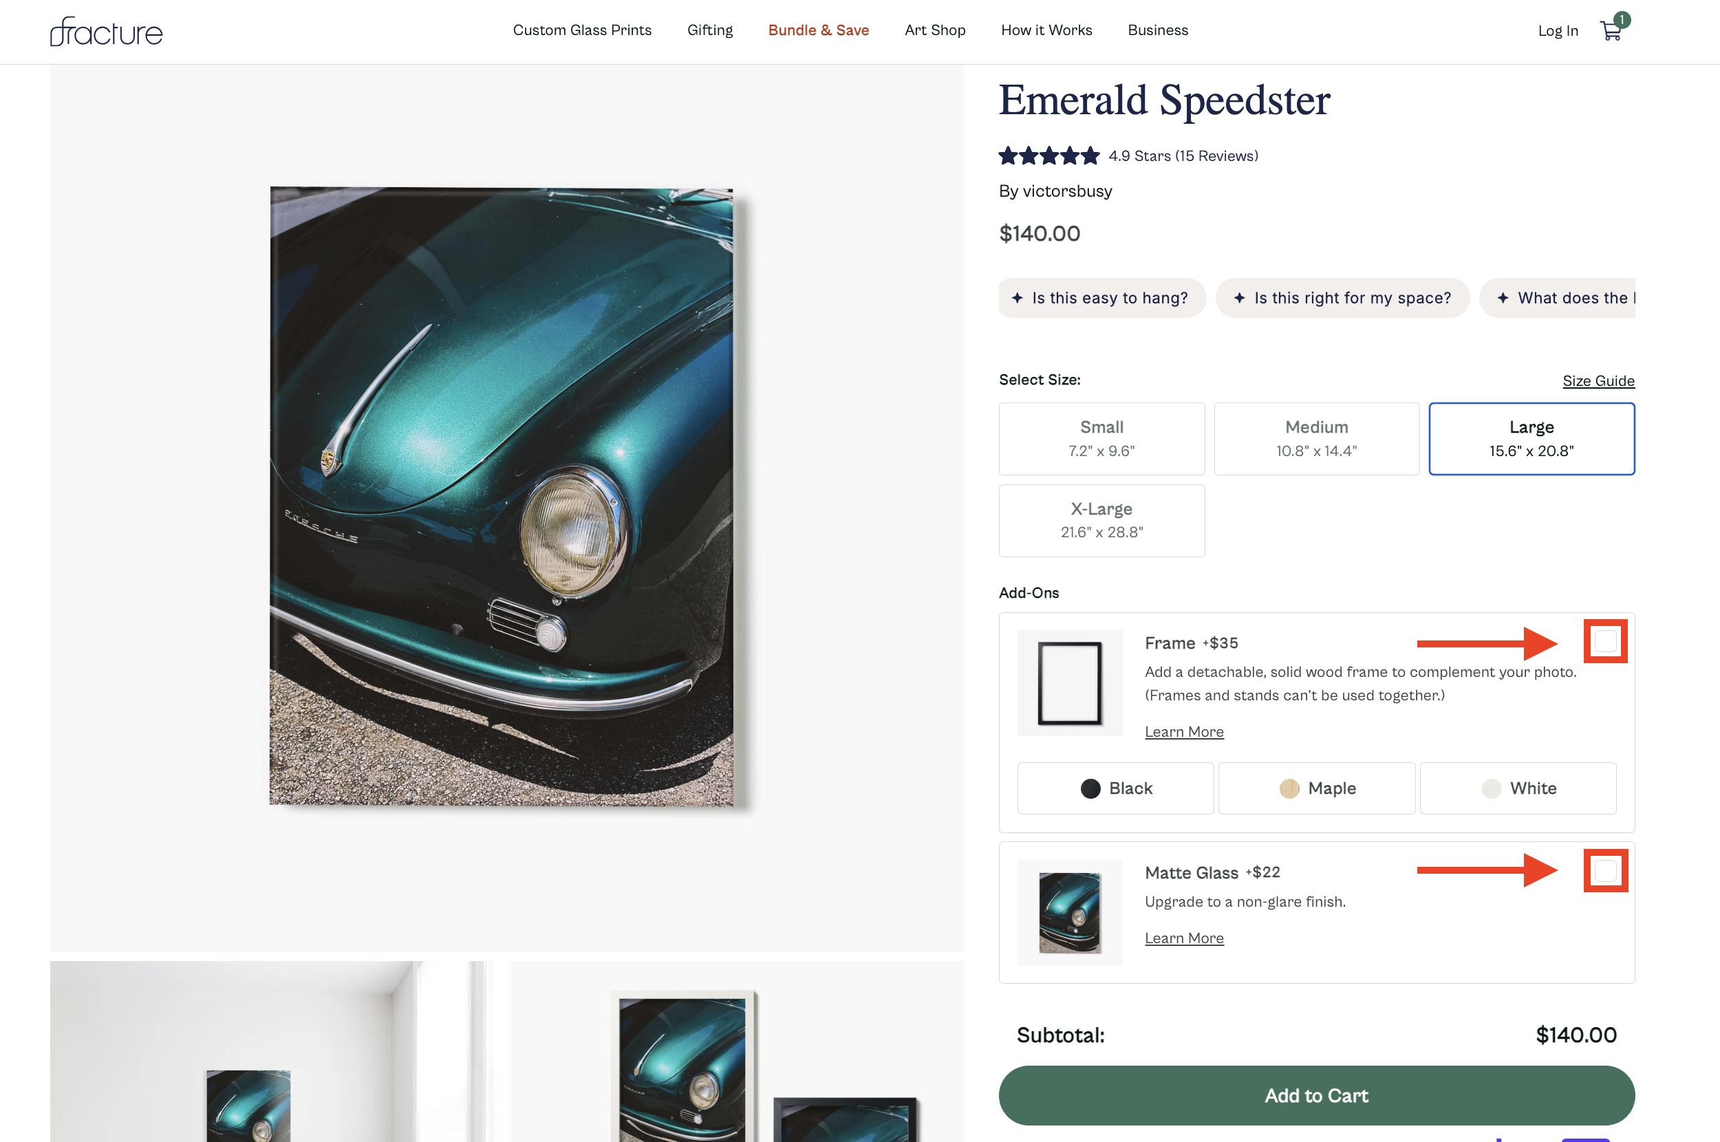
Task: Select the Maple frame color
Action: tap(1316, 788)
